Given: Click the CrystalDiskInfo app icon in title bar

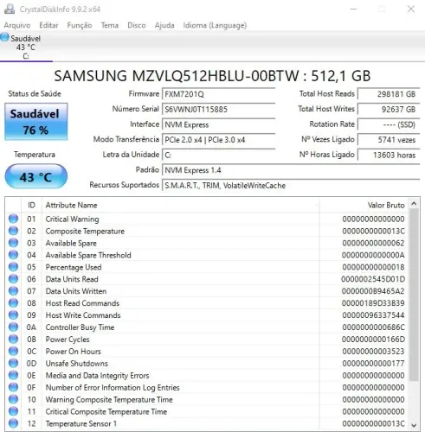Looking at the screenshot, I should (x=10, y=9).
